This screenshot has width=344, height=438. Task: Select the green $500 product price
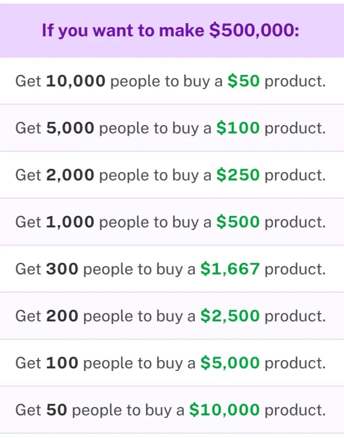[x=238, y=222]
